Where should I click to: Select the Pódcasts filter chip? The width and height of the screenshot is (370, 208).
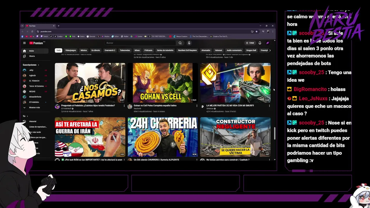tap(148, 50)
